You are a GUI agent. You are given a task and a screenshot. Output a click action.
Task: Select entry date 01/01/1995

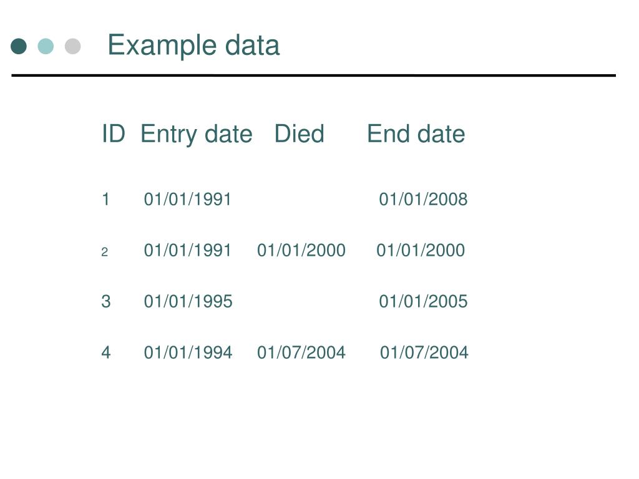[x=188, y=301]
